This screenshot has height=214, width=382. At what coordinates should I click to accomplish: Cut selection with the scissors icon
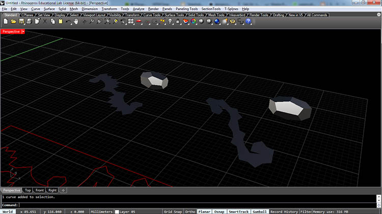(x=45, y=21)
